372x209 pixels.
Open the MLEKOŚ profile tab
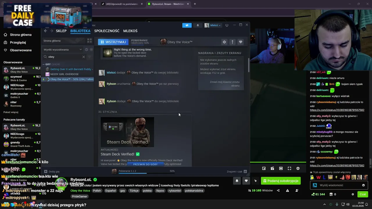click(130, 31)
